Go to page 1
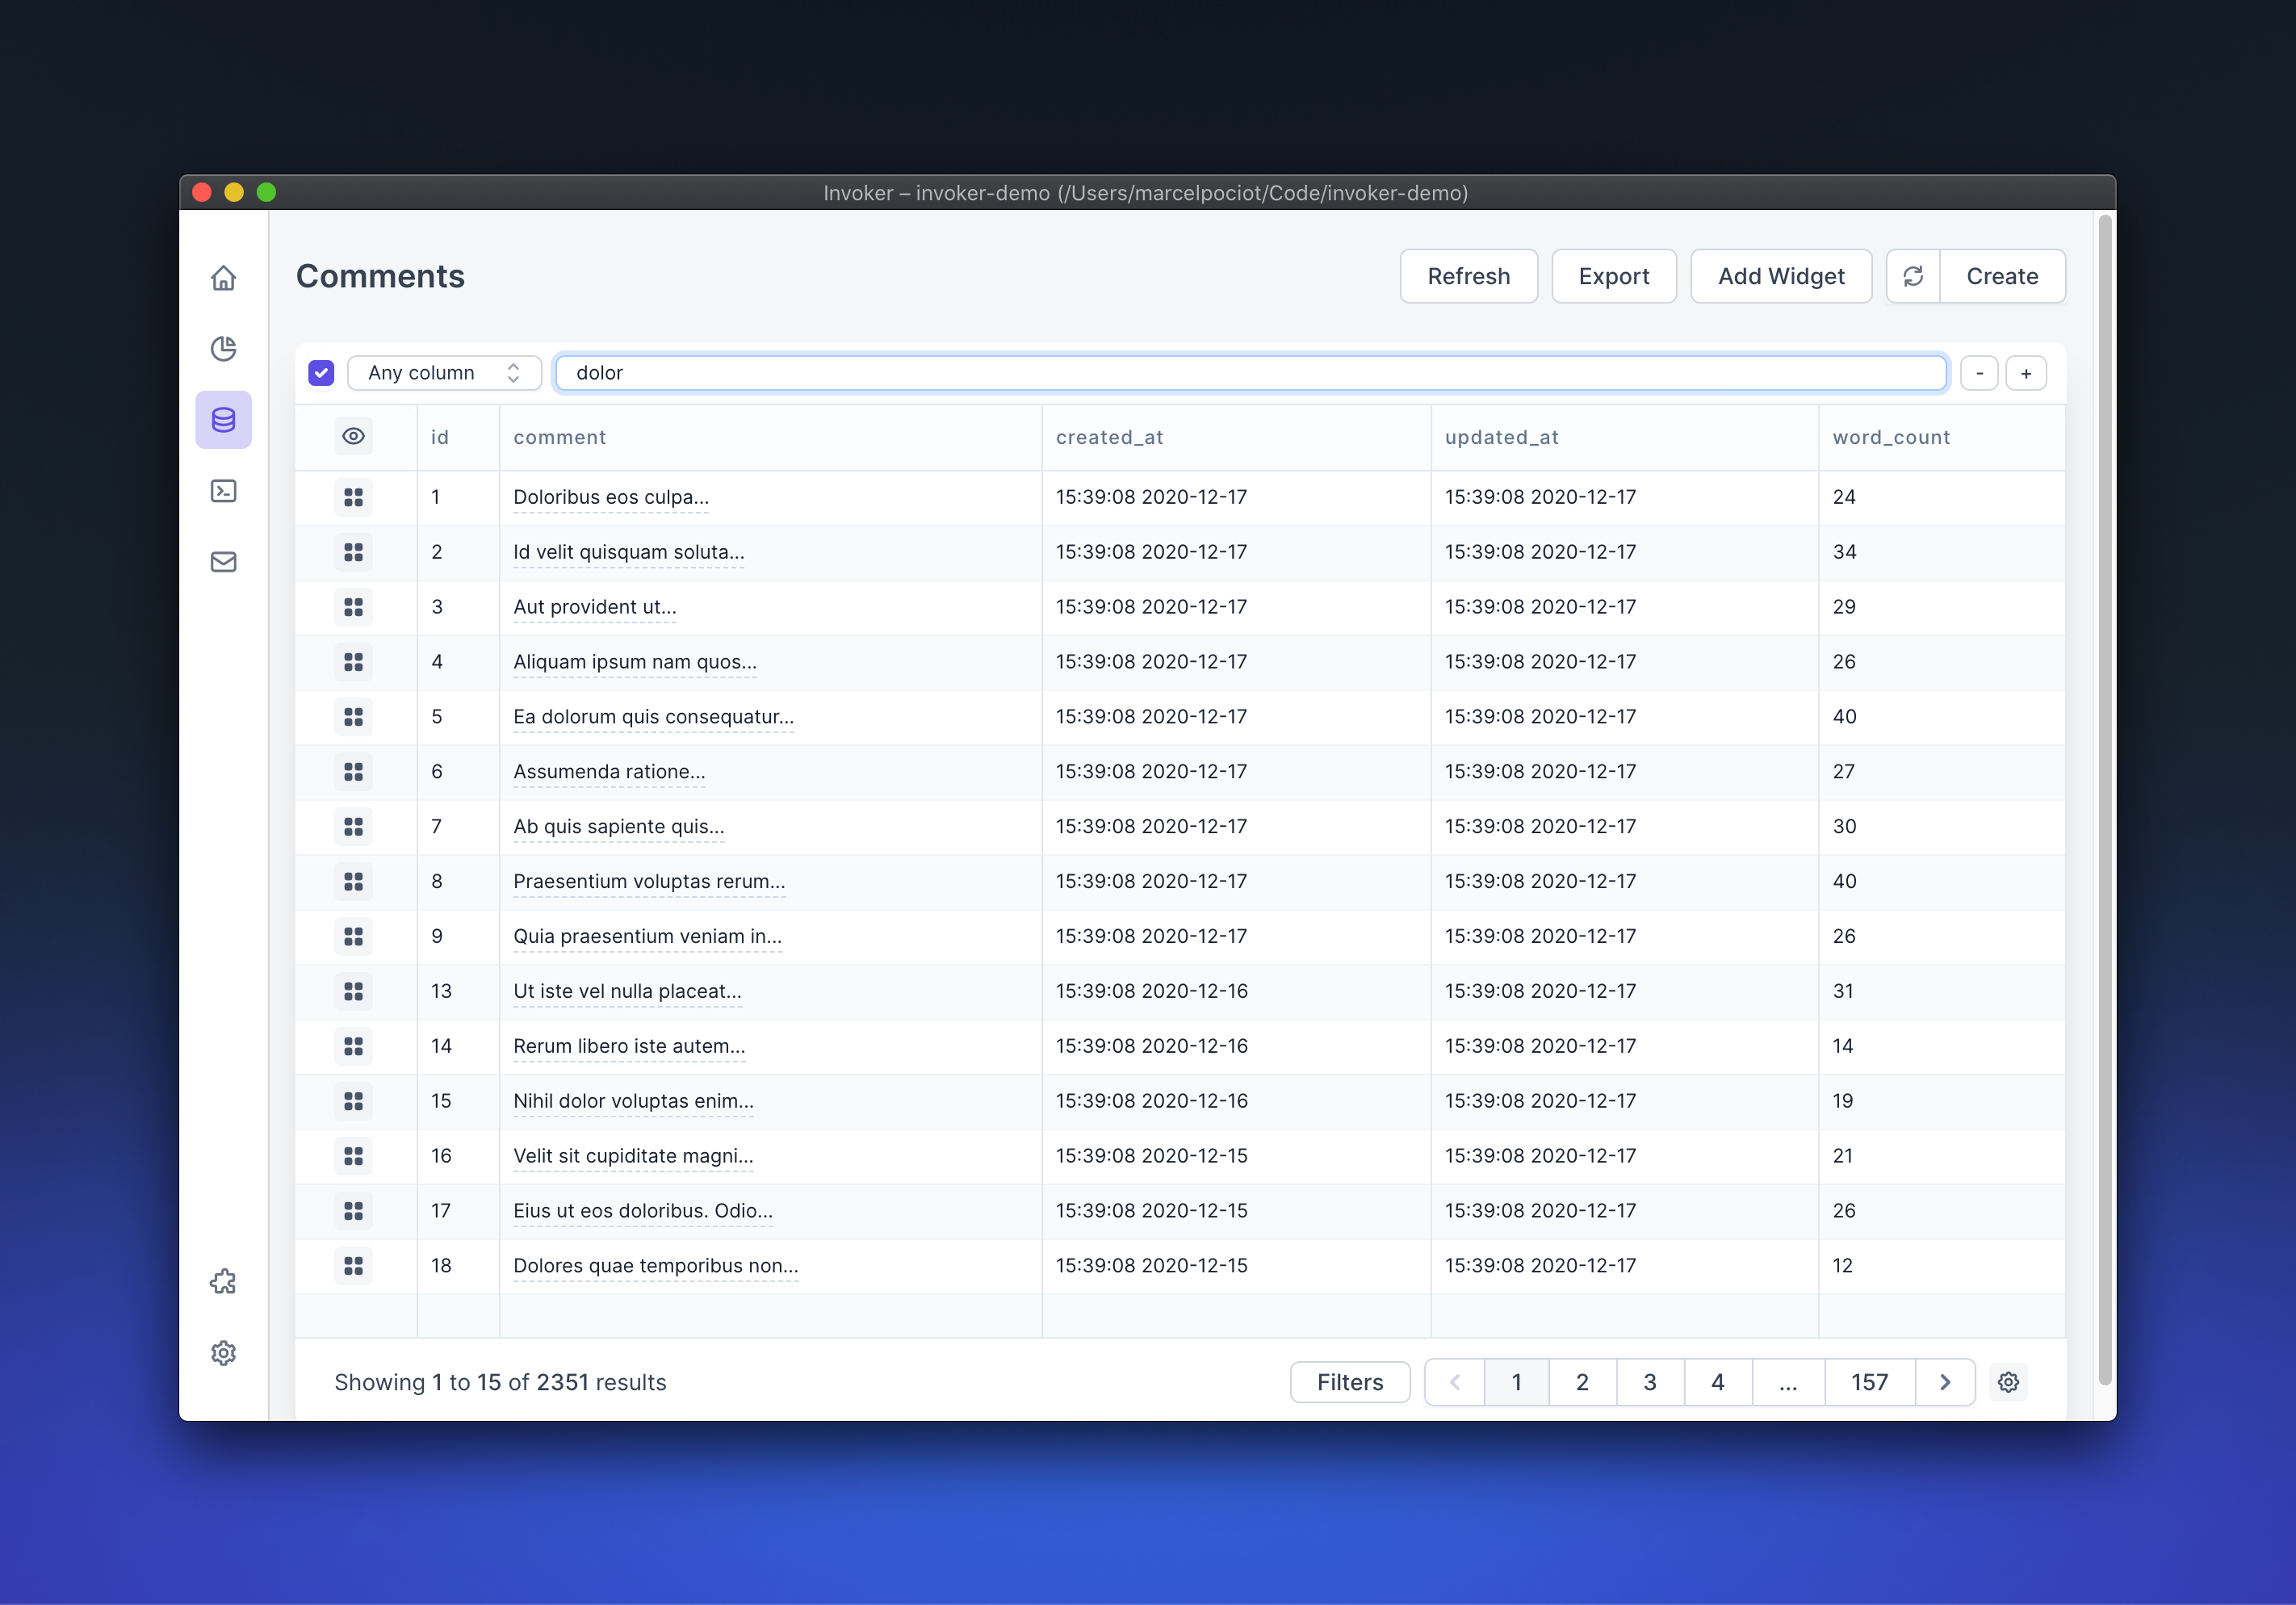Viewport: 2296px width, 1605px height. (1516, 1382)
